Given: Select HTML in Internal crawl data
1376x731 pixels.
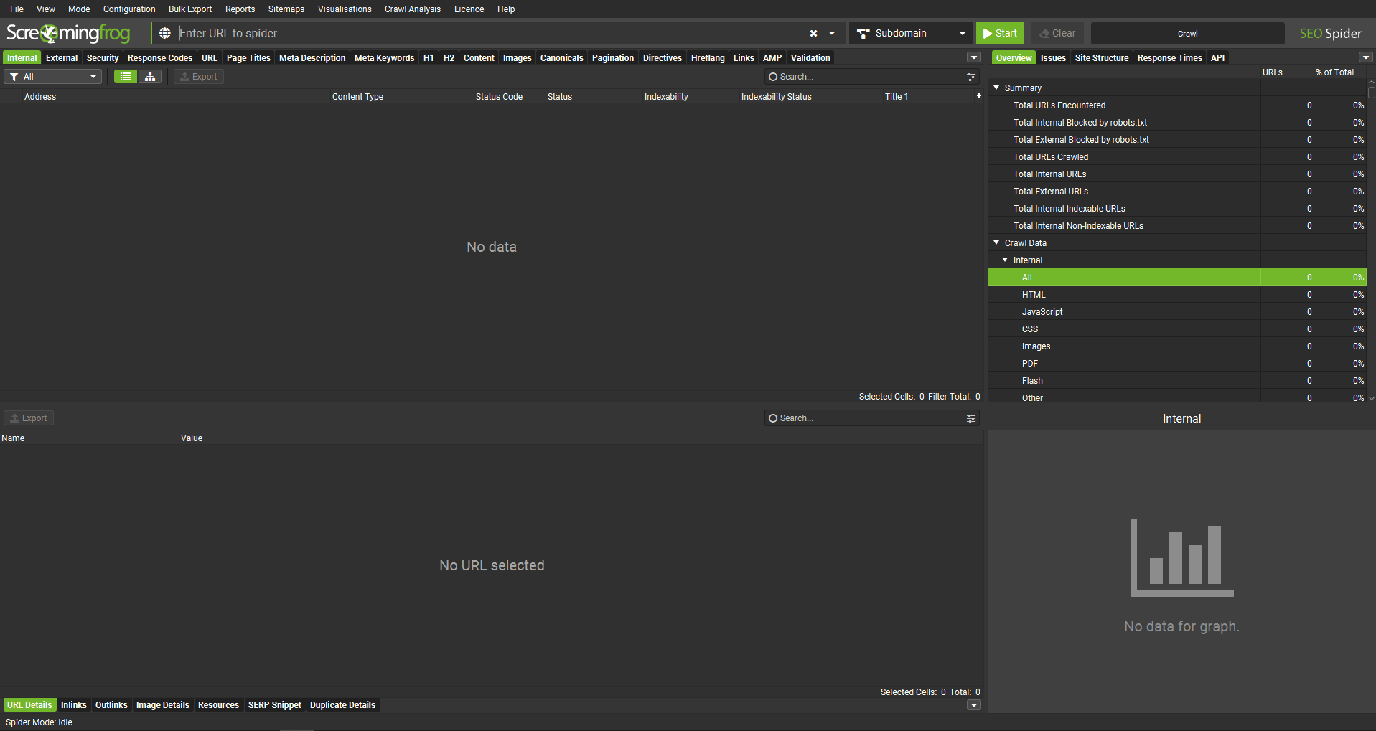Looking at the screenshot, I should [x=1034, y=295].
